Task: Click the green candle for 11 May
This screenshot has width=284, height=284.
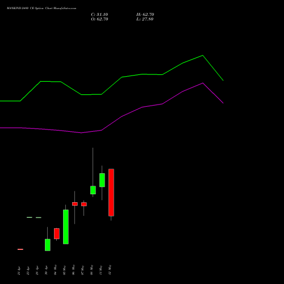Action: click(x=102, y=180)
